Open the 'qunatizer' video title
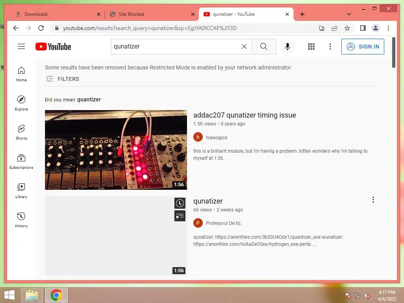404x303 pixels. tap(208, 201)
